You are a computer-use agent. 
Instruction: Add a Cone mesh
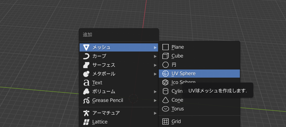click(x=199, y=100)
